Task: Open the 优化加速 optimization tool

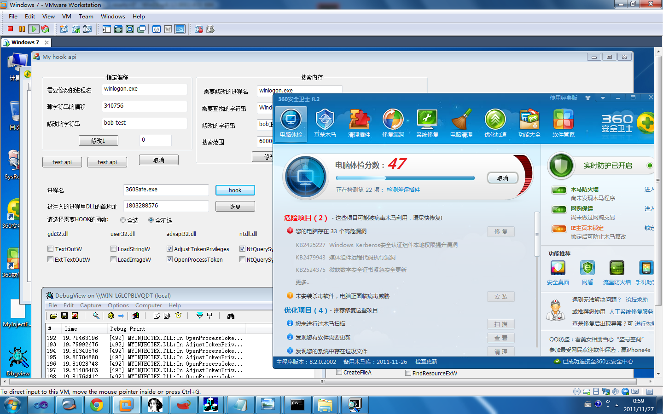Action: click(x=495, y=124)
